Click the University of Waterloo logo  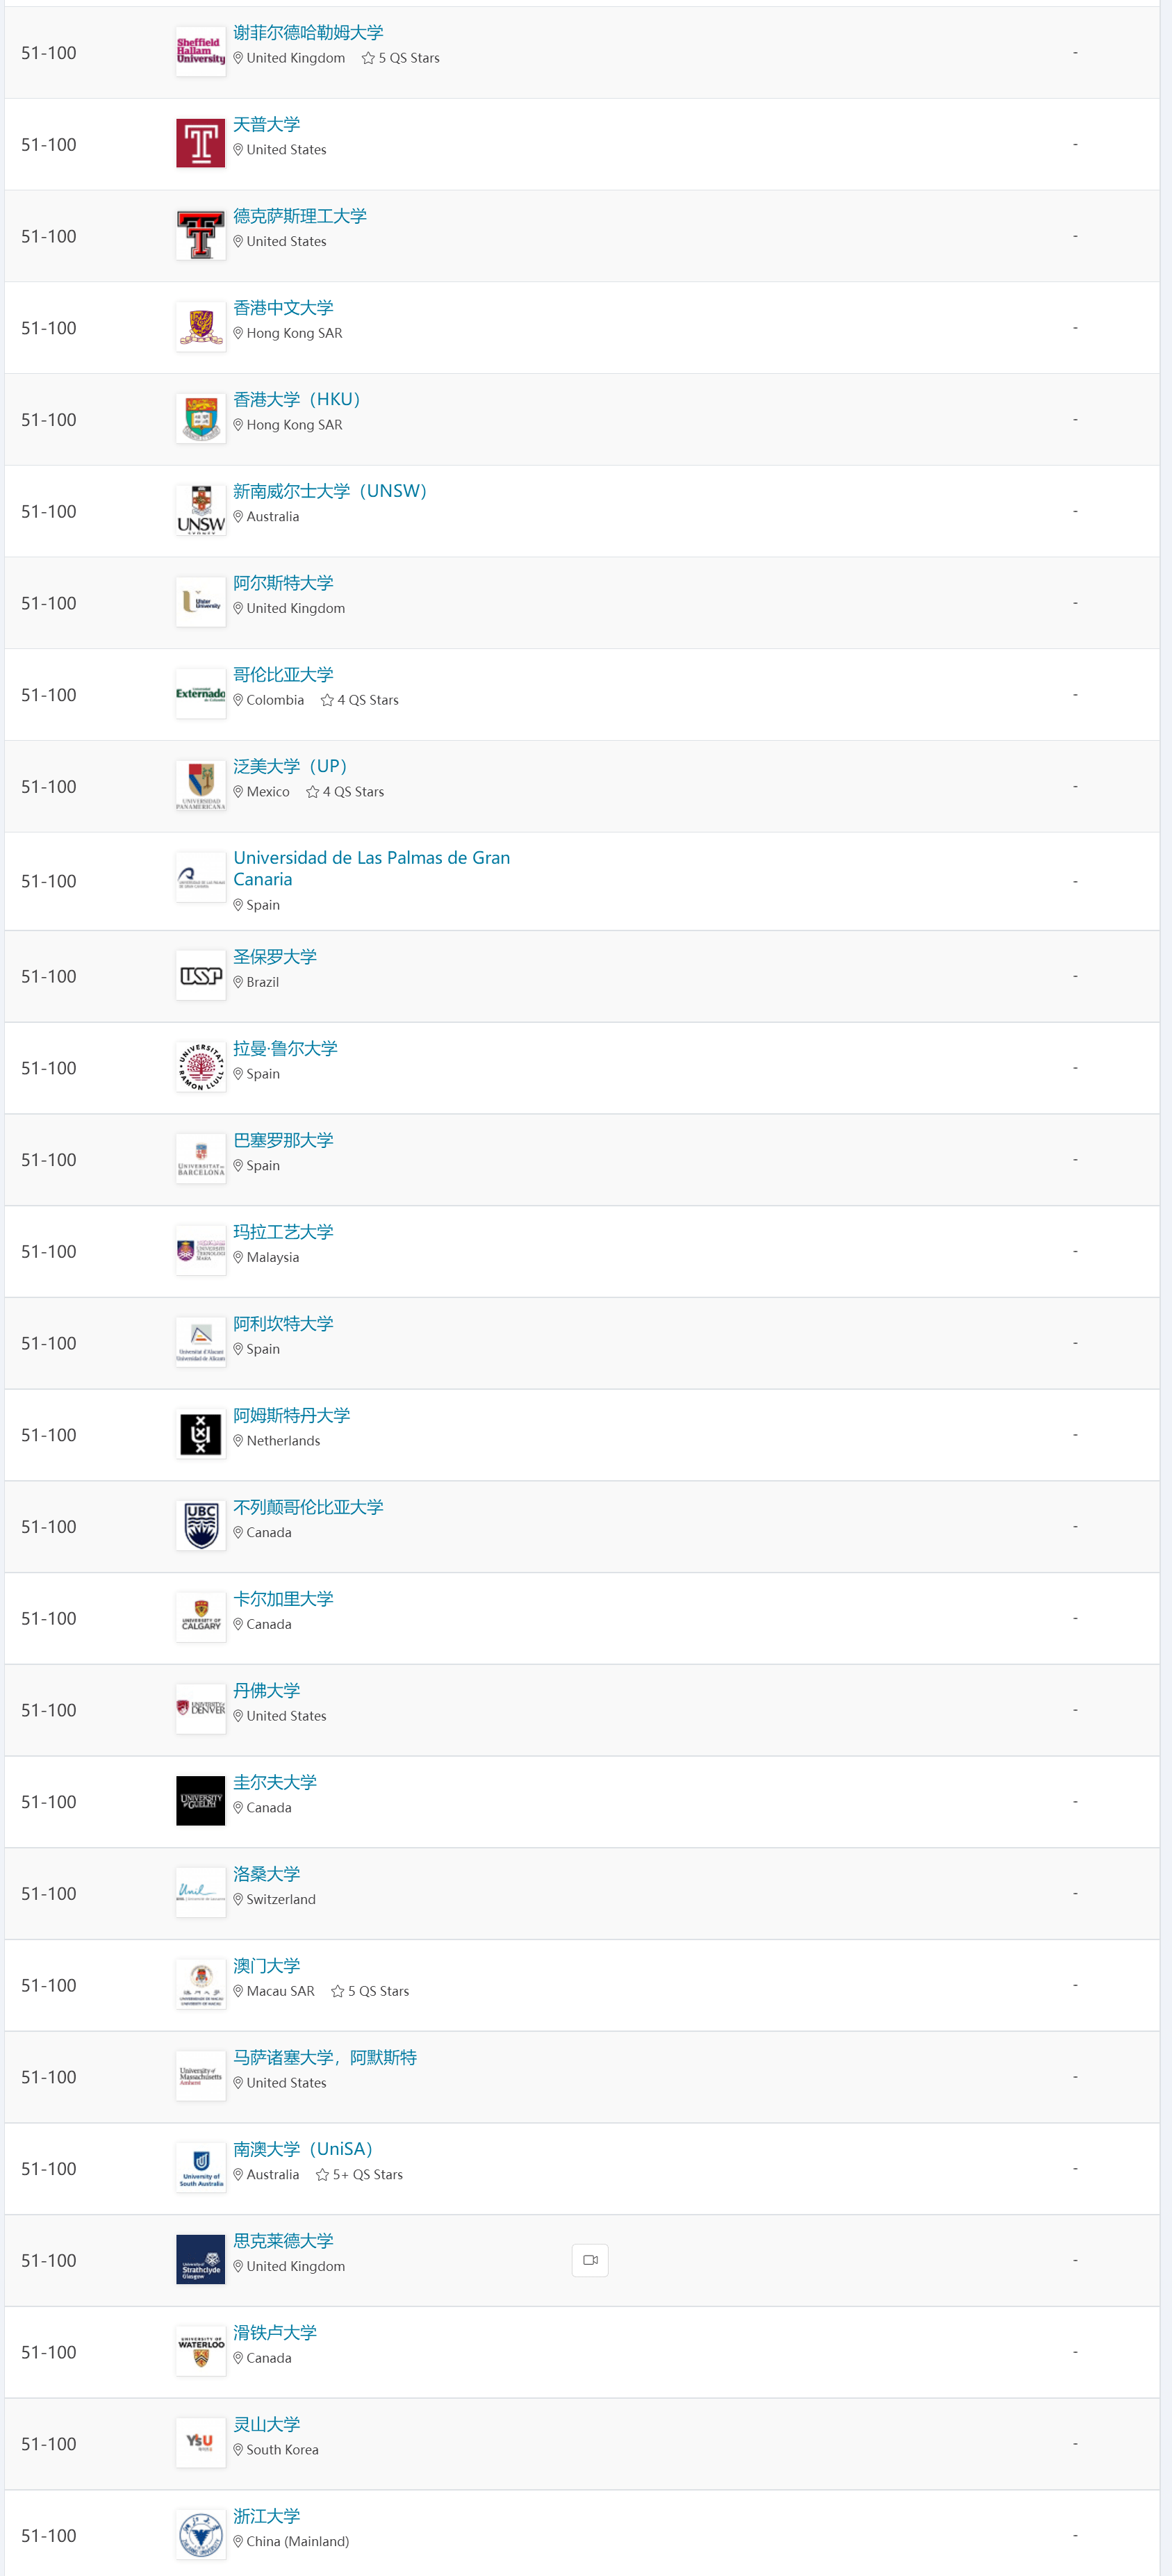pos(200,2352)
